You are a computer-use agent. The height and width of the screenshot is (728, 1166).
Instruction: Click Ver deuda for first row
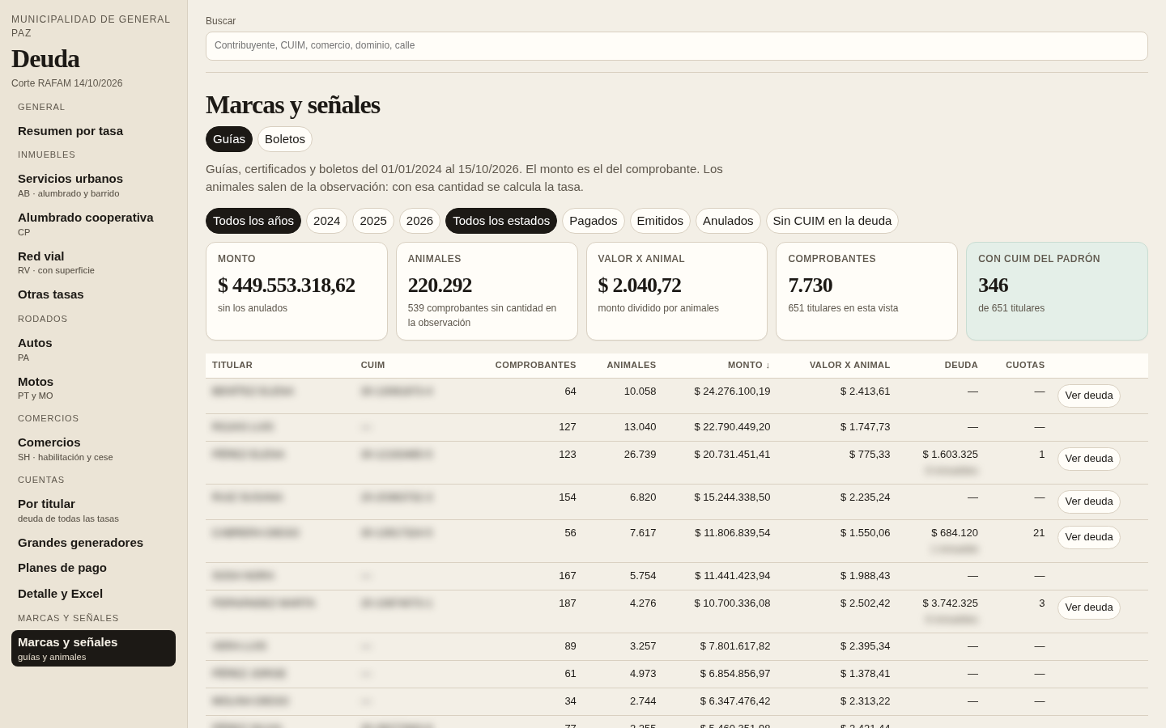click(x=1089, y=396)
